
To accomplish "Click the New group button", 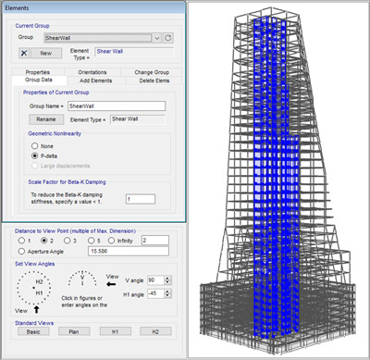I will (x=46, y=53).
